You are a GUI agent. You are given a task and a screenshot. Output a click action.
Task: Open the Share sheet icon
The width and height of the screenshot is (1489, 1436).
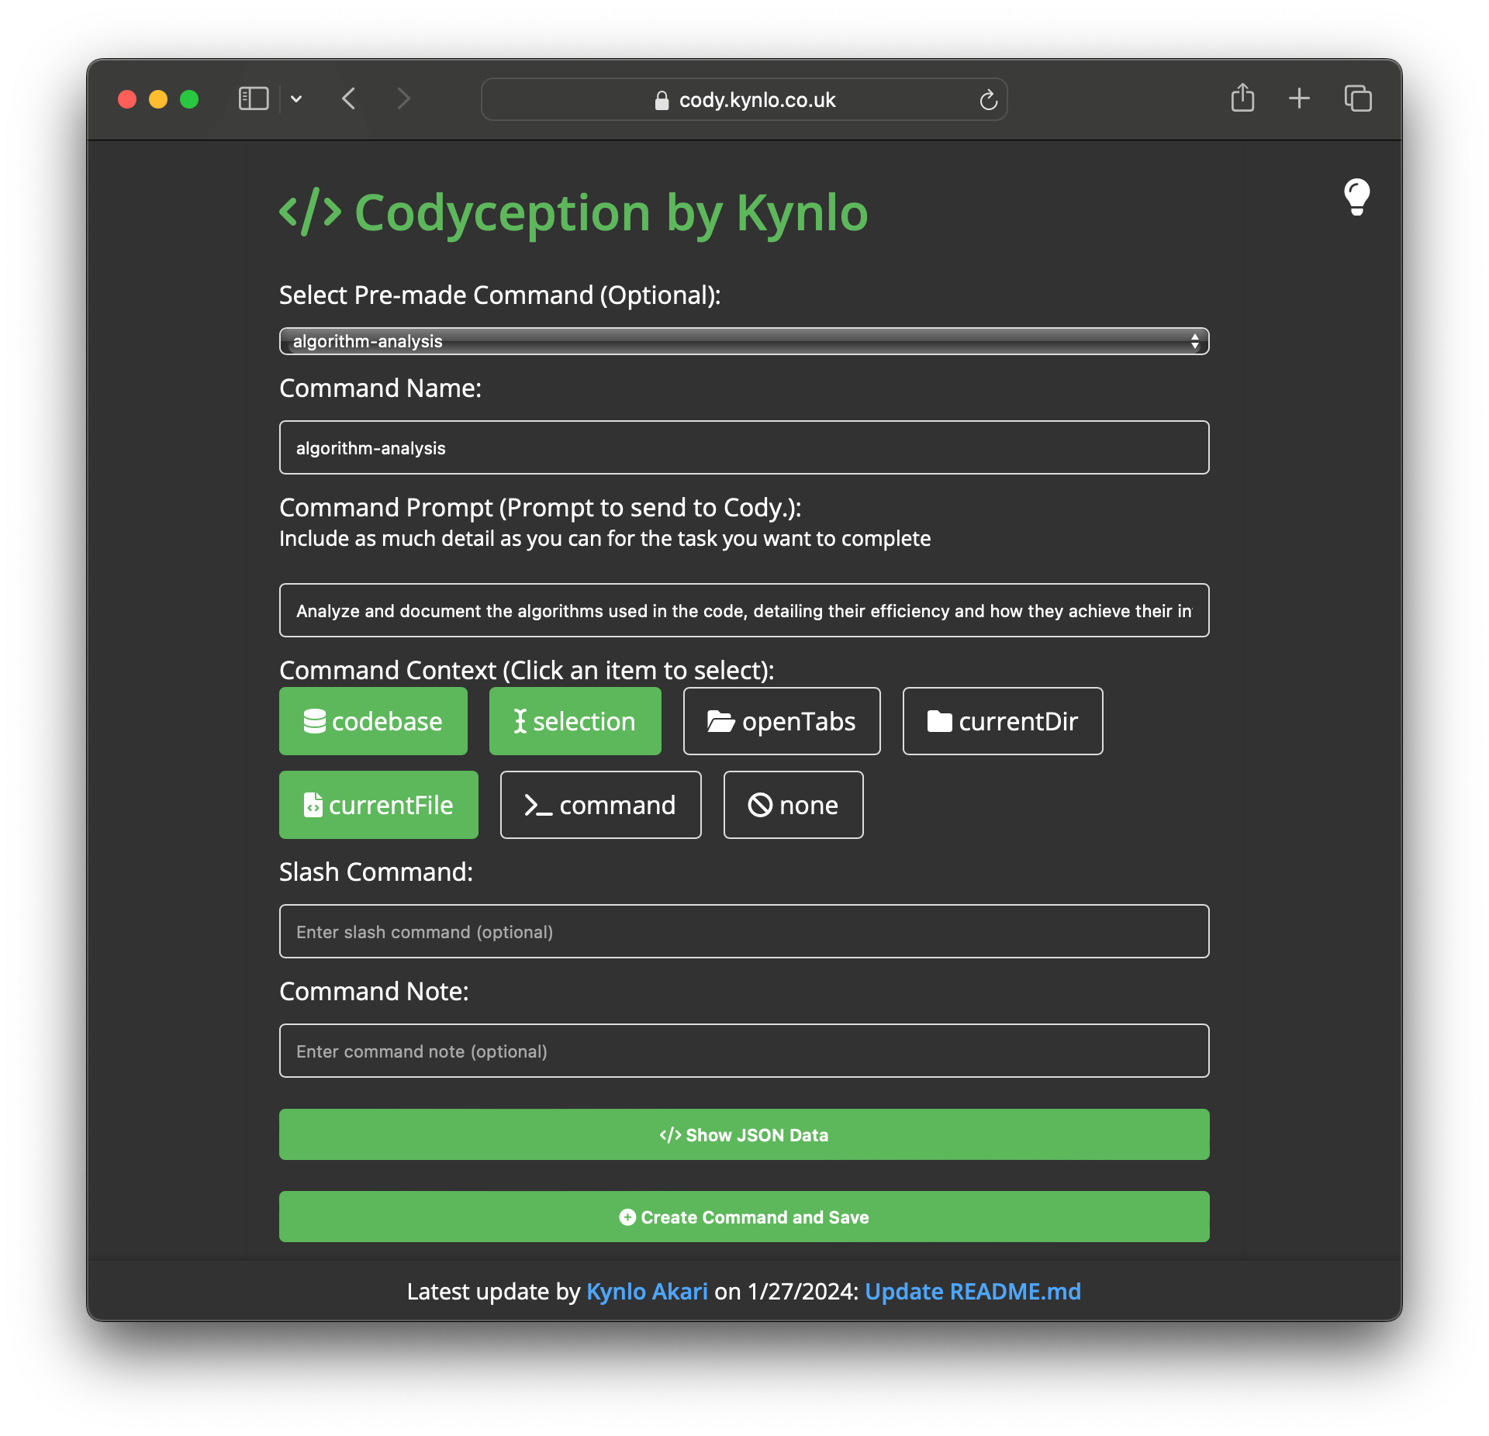[1242, 98]
